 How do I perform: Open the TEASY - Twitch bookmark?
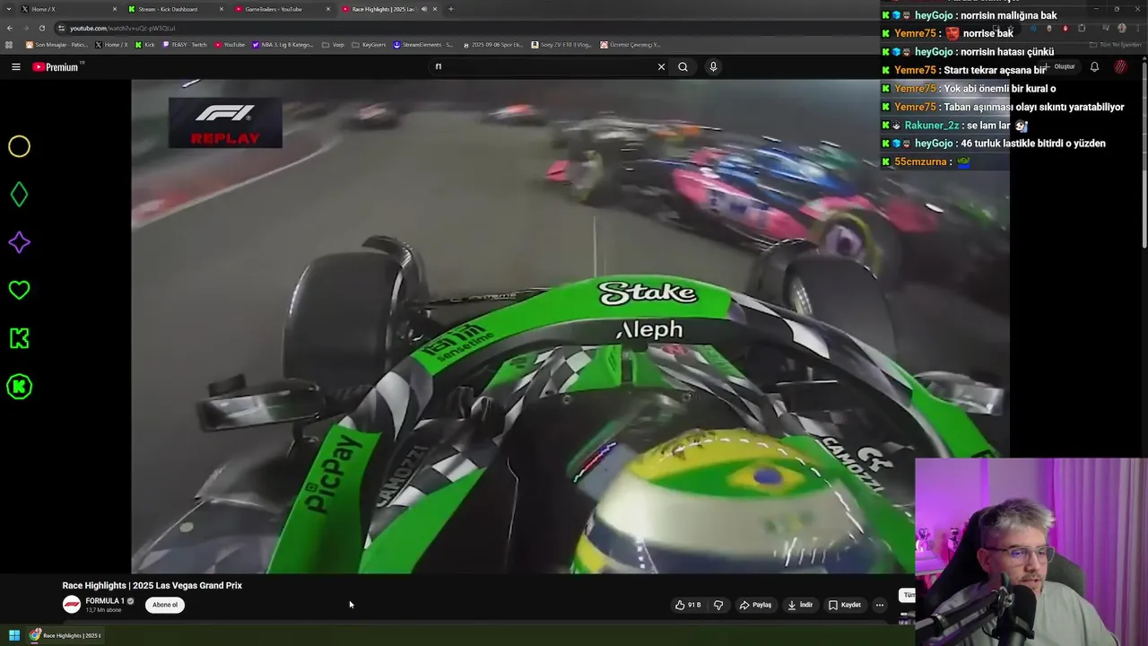(x=185, y=44)
